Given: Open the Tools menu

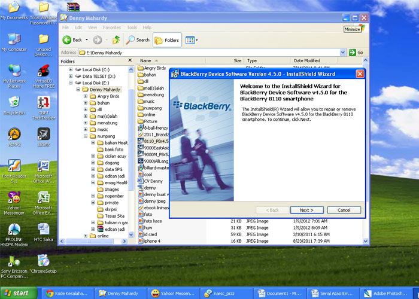Looking at the screenshot, I should point(131,28).
